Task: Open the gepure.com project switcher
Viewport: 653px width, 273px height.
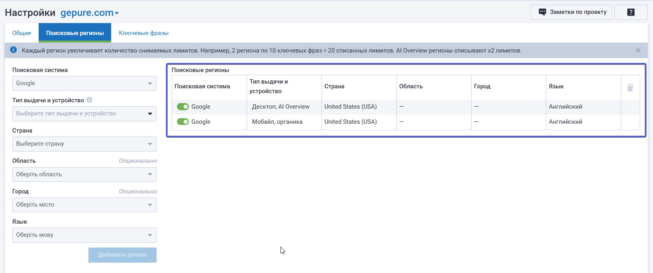Action: [x=90, y=13]
